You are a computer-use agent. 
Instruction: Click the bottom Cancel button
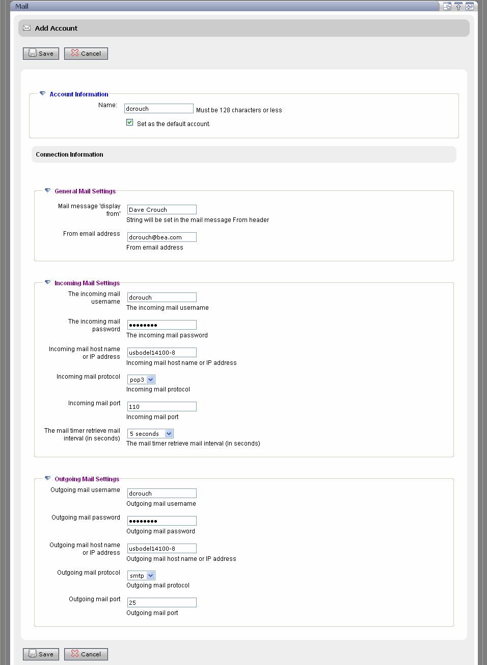(x=86, y=654)
